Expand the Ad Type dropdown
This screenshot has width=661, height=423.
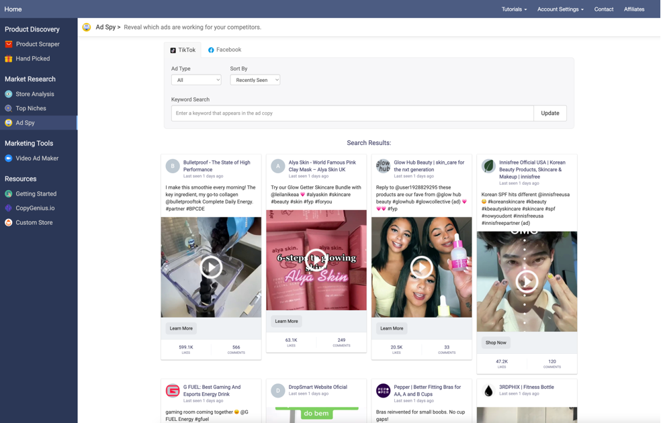[196, 80]
